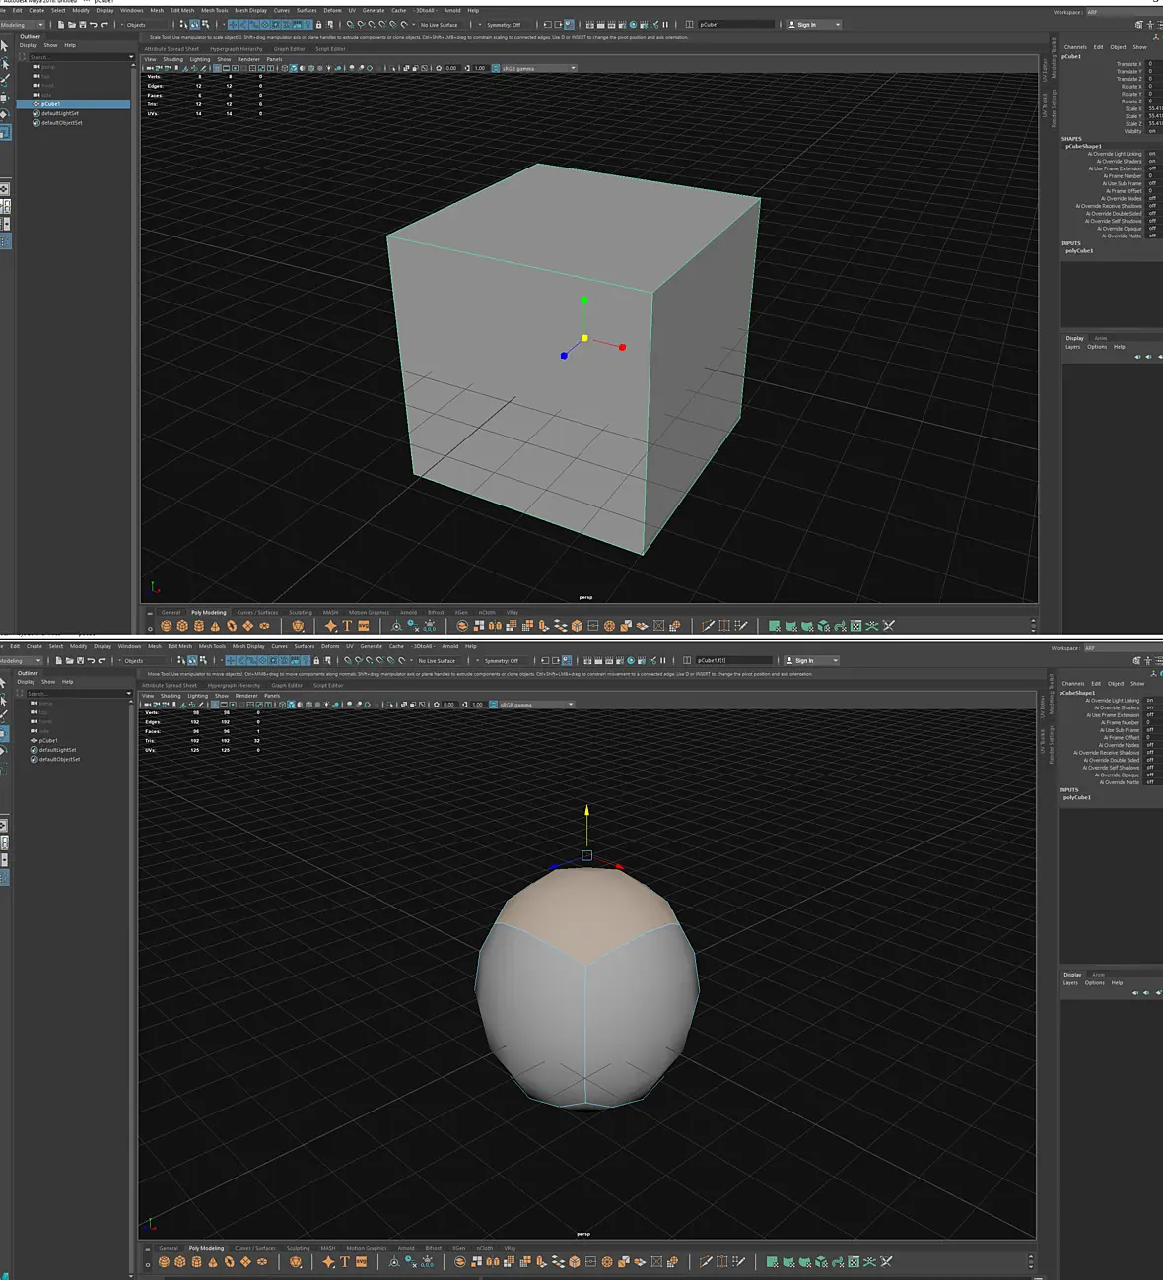
Task: Open the Graph Editor tab in top window
Action: point(289,49)
